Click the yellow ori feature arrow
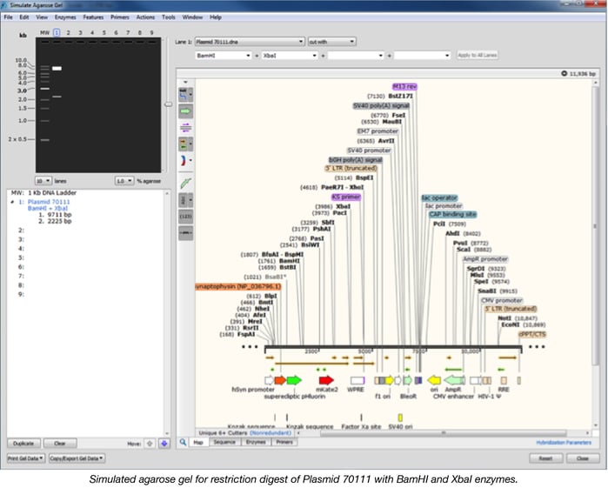The image size is (608, 488). coord(434,380)
